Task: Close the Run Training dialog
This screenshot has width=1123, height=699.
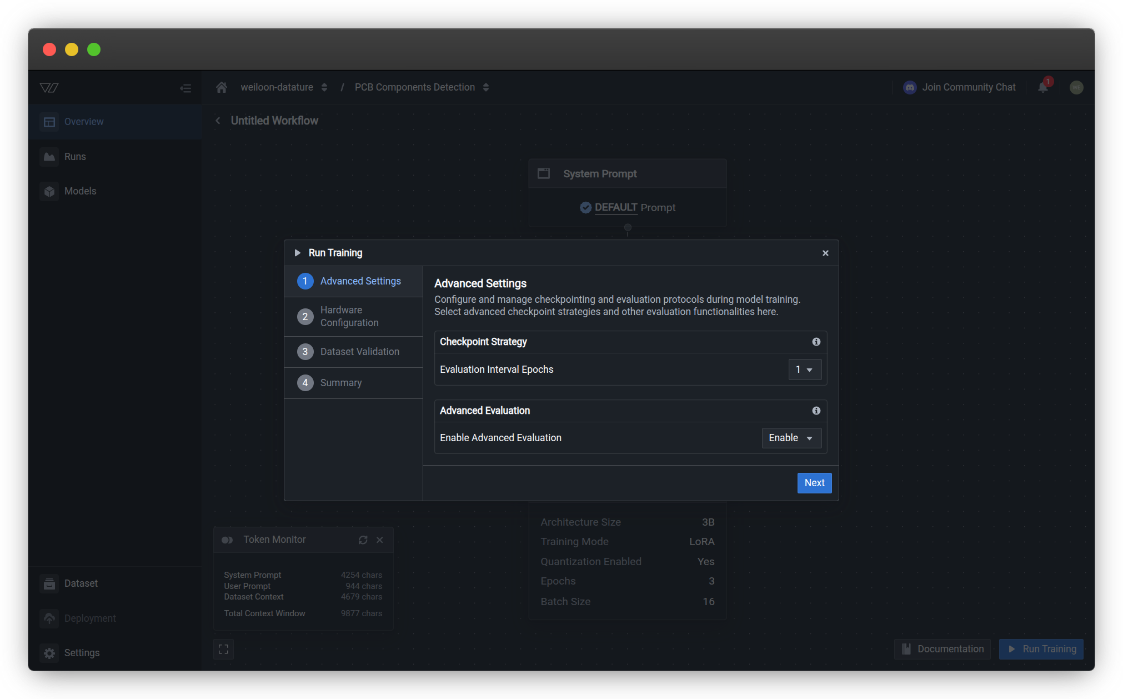Action: pyautogui.click(x=825, y=253)
